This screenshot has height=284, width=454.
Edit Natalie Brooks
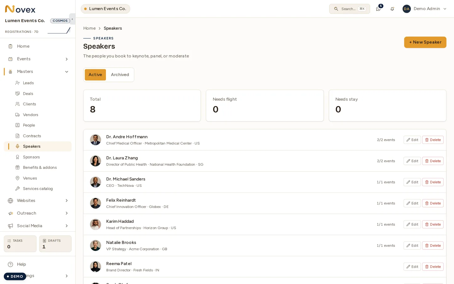412,246
